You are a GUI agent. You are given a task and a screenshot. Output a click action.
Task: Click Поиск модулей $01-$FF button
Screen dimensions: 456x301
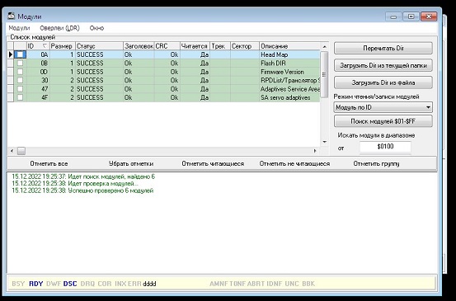[x=383, y=121]
